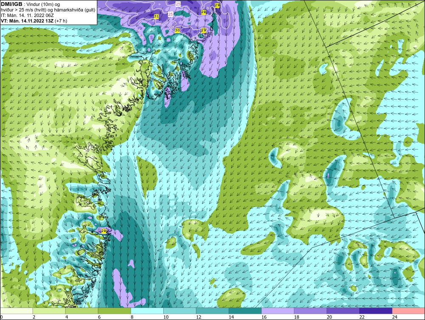
Task: Click the 4–6 m/s green legend swatch
Action: pos(82,311)
